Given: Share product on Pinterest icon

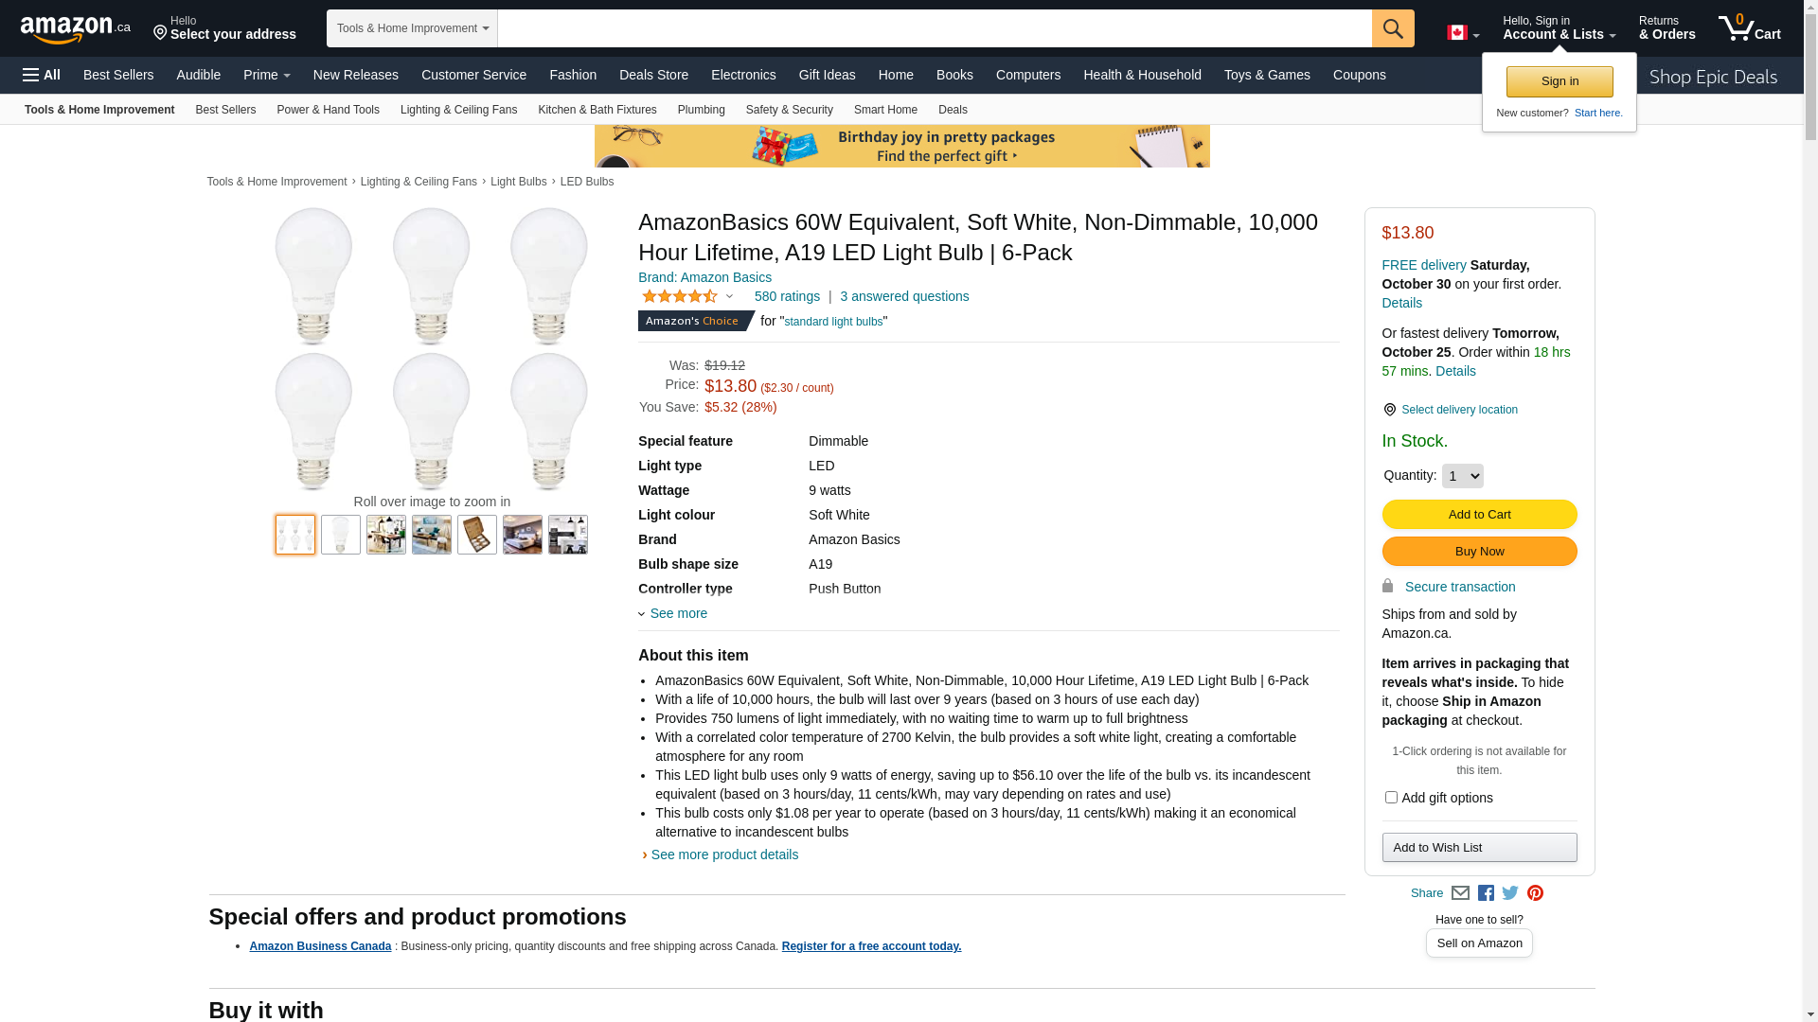Looking at the screenshot, I should [1535, 893].
